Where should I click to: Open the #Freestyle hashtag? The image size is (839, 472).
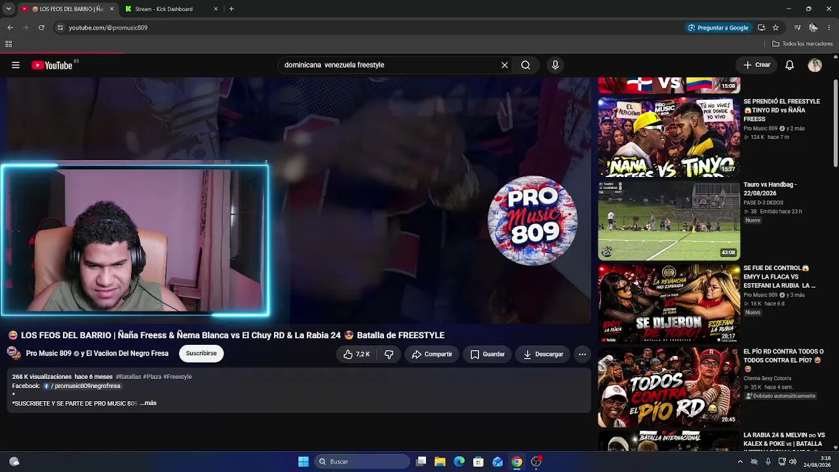coord(178,377)
